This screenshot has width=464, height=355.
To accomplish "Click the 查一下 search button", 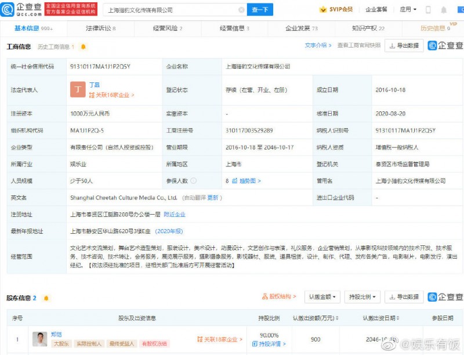I will pyautogui.click(x=260, y=10).
